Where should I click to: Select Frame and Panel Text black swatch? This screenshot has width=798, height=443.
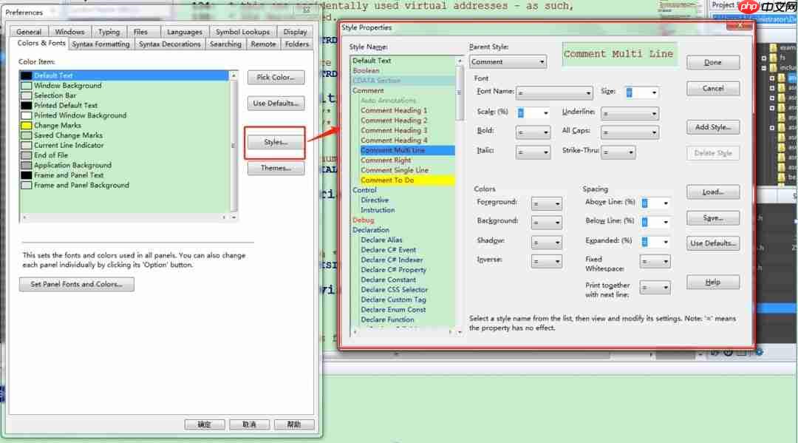(27, 175)
